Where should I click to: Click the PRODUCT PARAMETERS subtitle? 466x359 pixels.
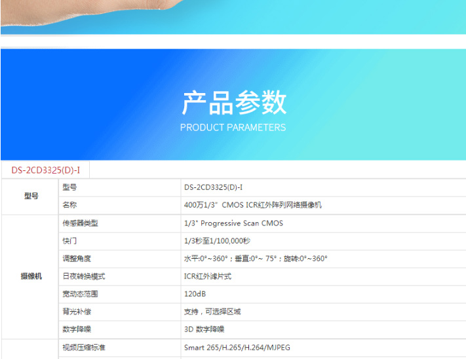(x=233, y=127)
